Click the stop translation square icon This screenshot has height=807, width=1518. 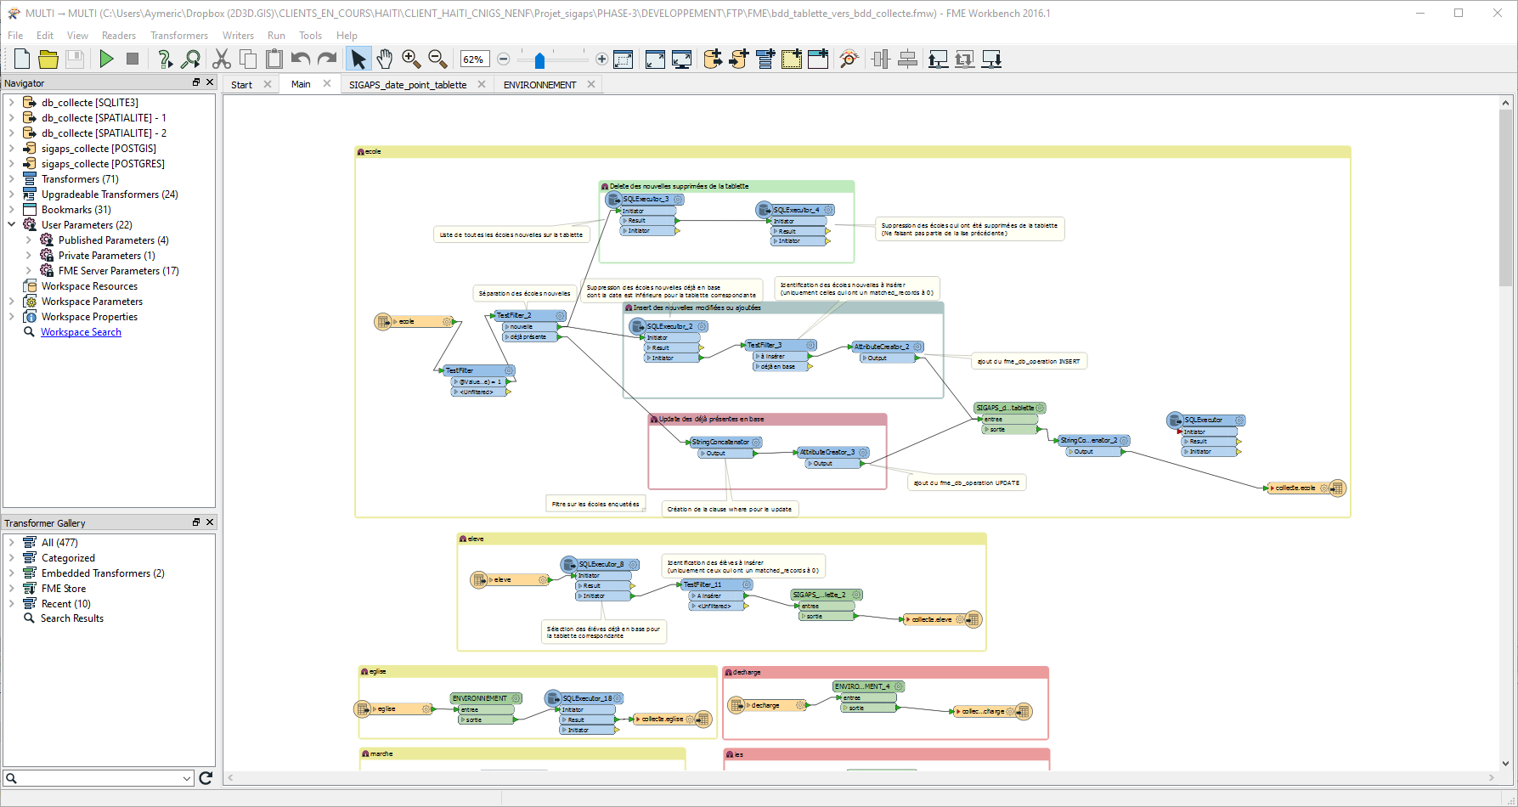[133, 59]
